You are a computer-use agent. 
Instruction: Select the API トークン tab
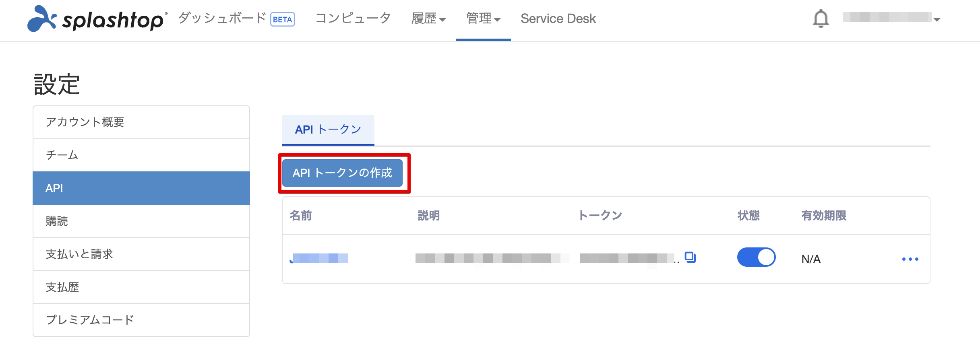[328, 130]
